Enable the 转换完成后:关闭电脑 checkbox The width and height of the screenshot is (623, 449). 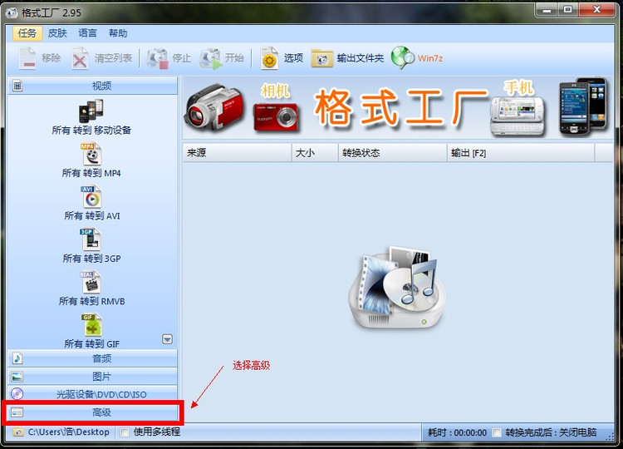tap(497, 432)
